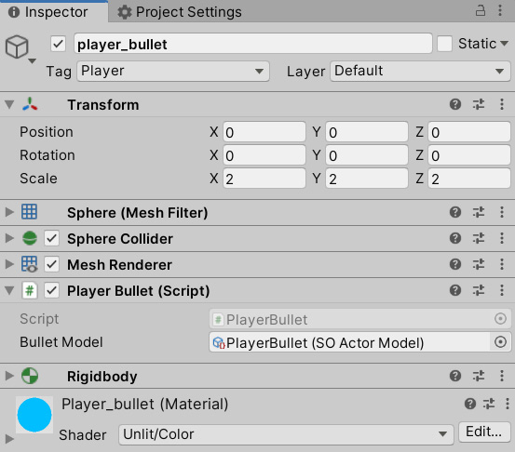Open the Tag dropdown showing Player
This screenshot has height=452, width=515.
point(173,72)
